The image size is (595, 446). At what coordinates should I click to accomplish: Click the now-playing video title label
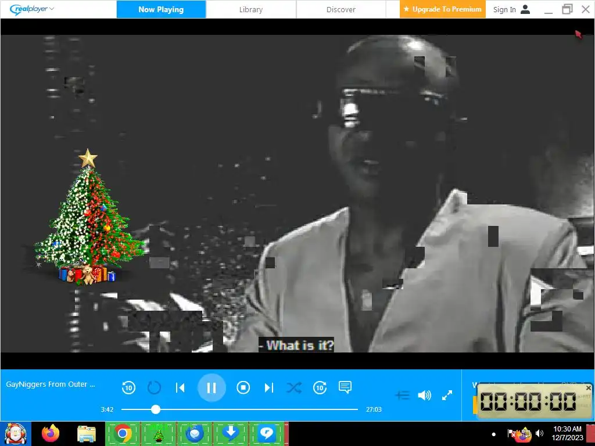tap(51, 384)
